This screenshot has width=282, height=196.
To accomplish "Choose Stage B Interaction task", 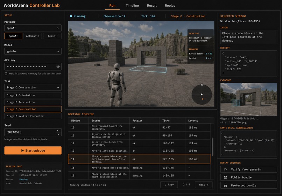I will click(x=33, y=102).
